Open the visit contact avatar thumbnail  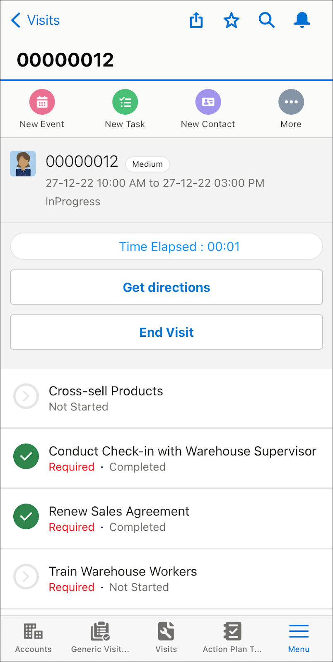coord(23,164)
